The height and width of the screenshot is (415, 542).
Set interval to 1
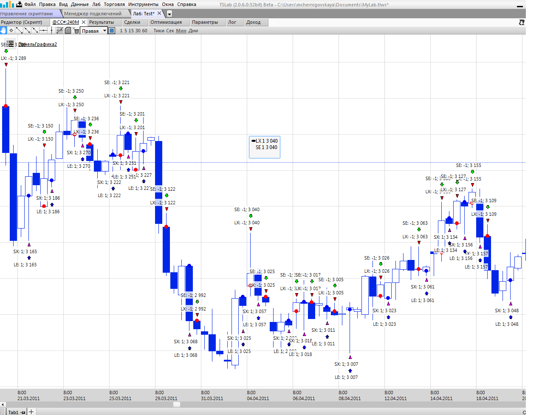click(121, 31)
